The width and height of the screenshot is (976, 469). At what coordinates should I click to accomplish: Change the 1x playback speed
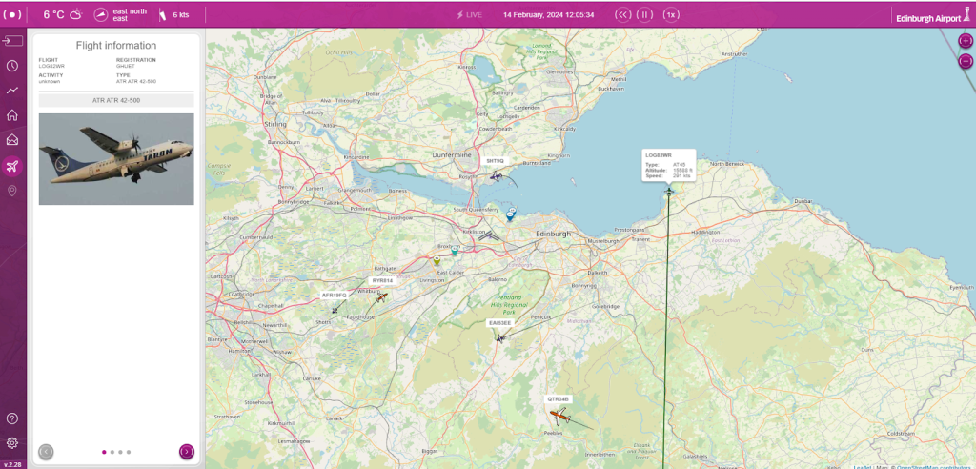coord(671,14)
